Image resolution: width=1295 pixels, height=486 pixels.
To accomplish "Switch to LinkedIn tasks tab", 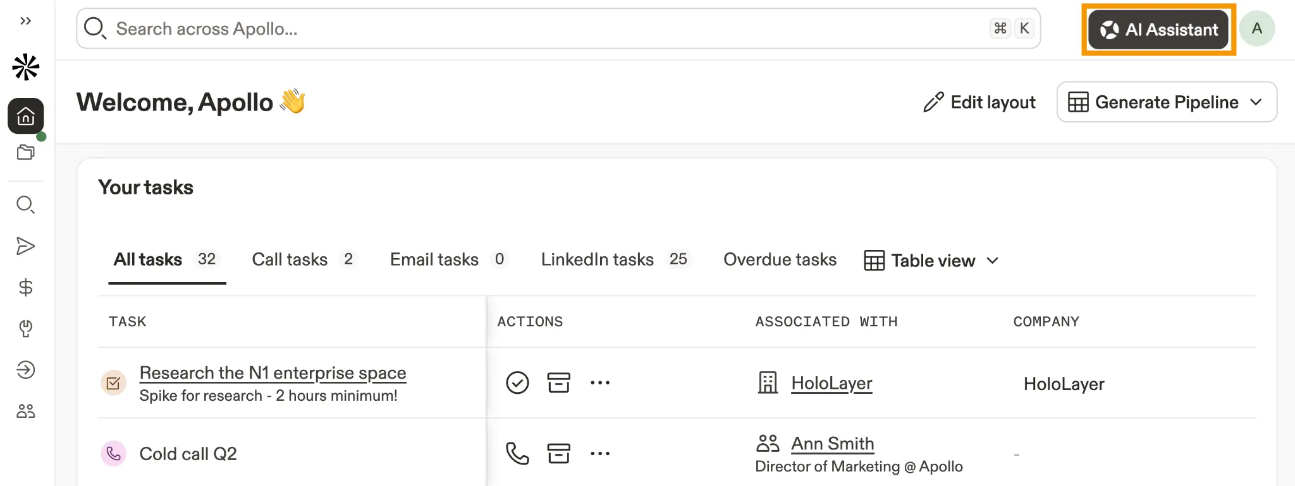I will 615,259.
